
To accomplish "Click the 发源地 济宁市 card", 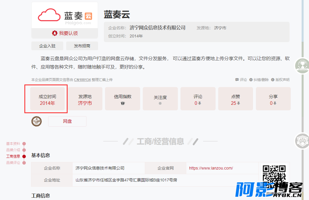I will click(85, 99).
